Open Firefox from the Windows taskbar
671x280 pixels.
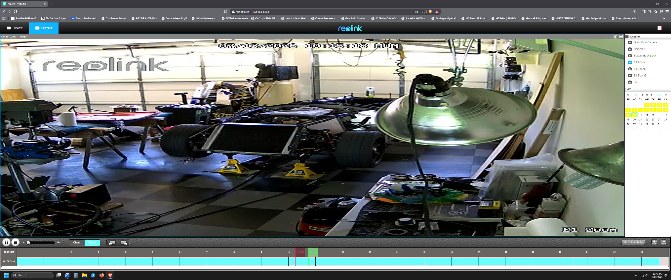click(x=101, y=275)
